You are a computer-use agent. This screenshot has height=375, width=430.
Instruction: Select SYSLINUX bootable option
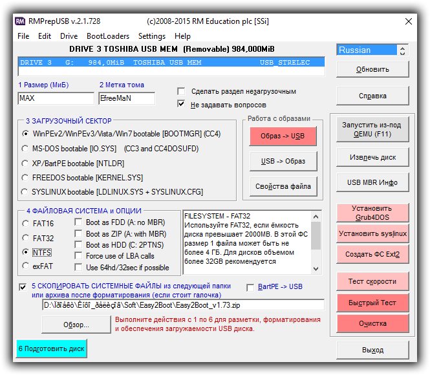pos(25,192)
